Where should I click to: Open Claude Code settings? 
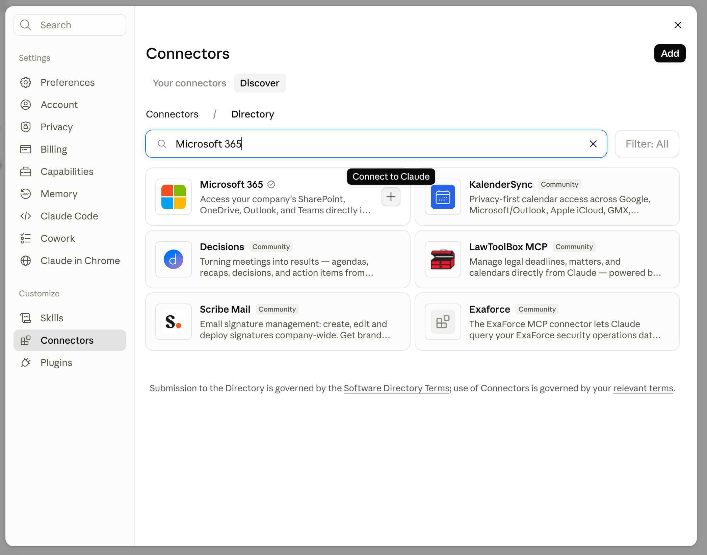(70, 216)
